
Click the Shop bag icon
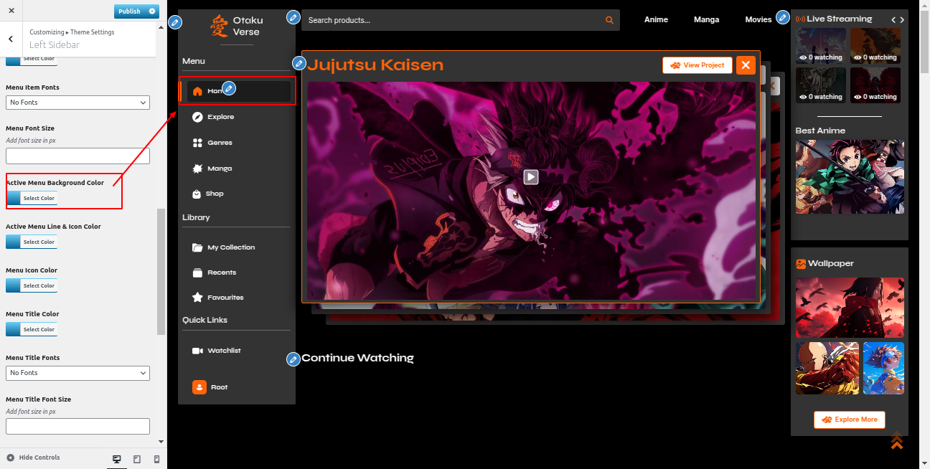click(197, 194)
